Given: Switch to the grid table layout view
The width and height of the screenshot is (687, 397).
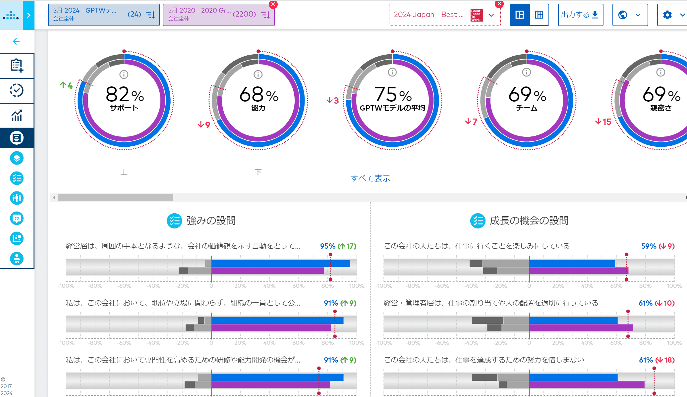Looking at the screenshot, I should tap(539, 15).
